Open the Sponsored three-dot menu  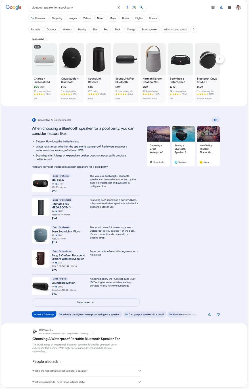pyautogui.click(x=46, y=39)
